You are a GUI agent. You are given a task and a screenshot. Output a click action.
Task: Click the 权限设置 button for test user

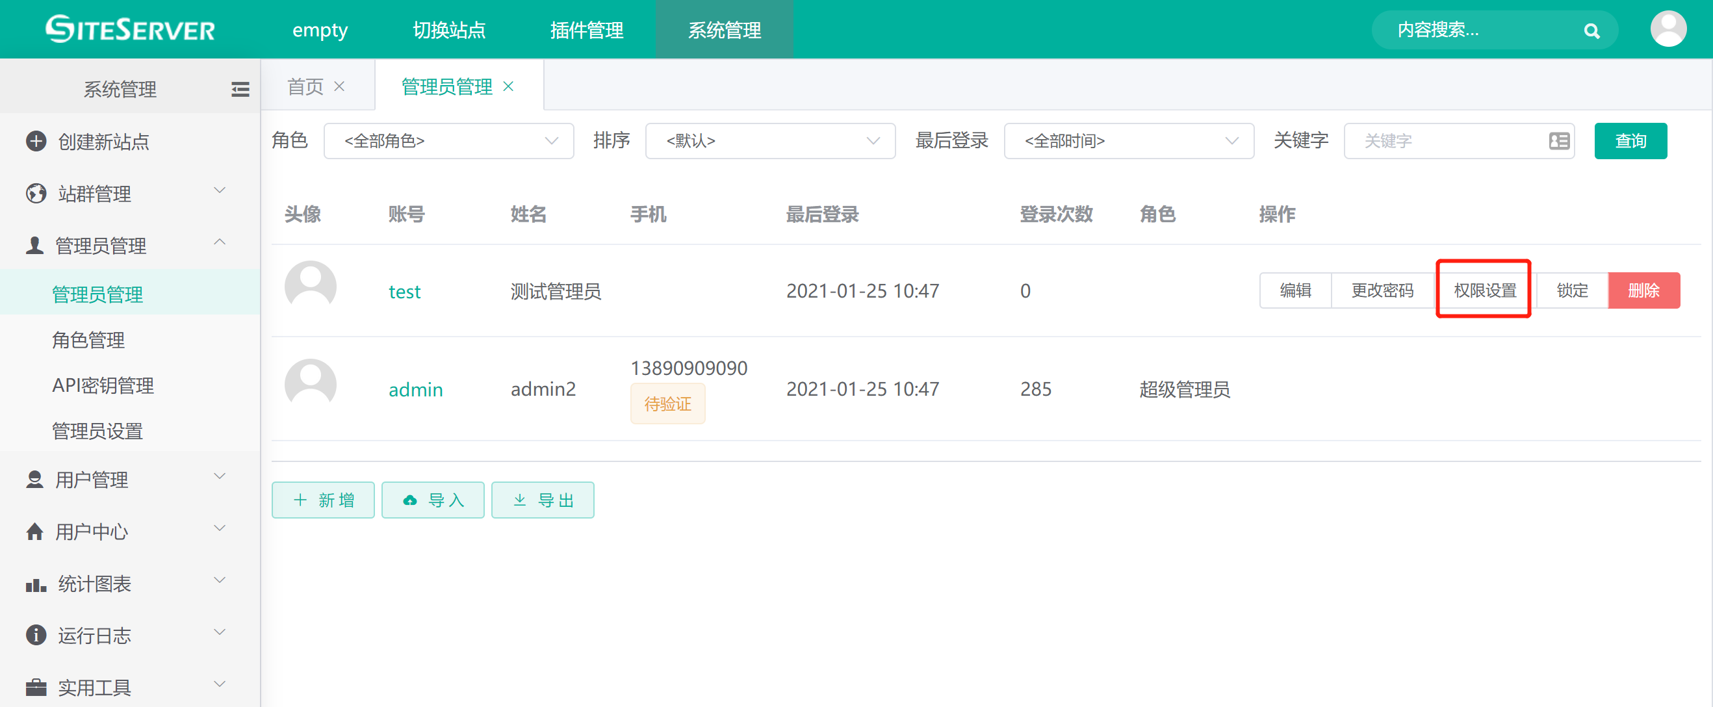(1482, 290)
